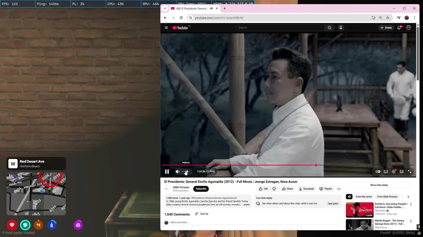Click the red video progress bar scrubber

[x=316, y=165]
